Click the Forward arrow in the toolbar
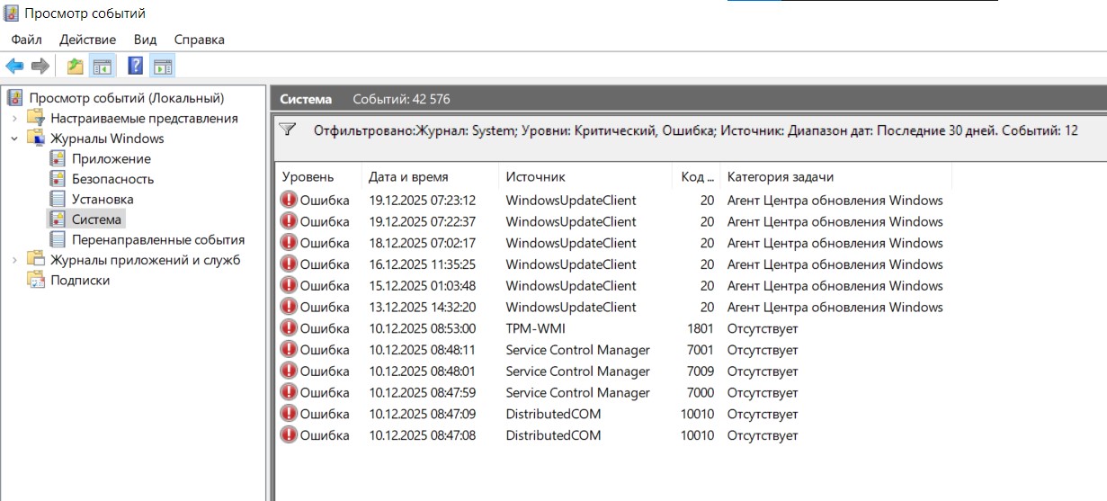Image resolution: width=1107 pixels, height=501 pixels. click(40, 66)
